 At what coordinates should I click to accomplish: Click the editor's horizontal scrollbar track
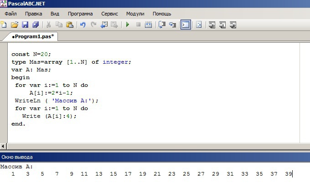coord(158,147)
